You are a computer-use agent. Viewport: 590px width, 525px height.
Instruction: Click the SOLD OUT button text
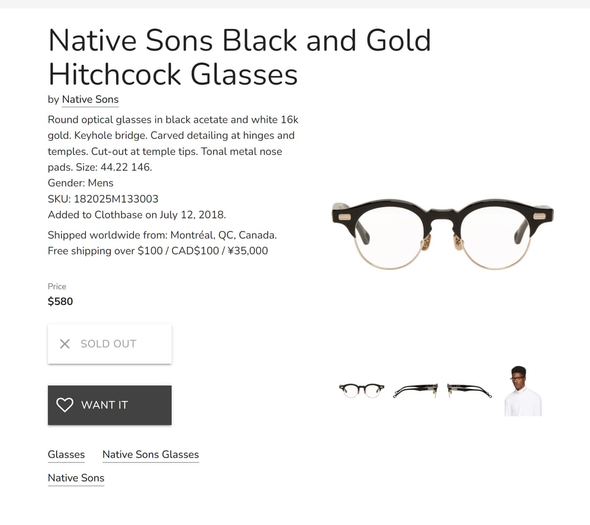(x=109, y=344)
